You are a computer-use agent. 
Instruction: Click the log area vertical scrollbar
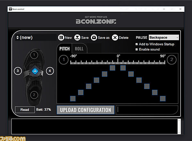coord(179,126)
